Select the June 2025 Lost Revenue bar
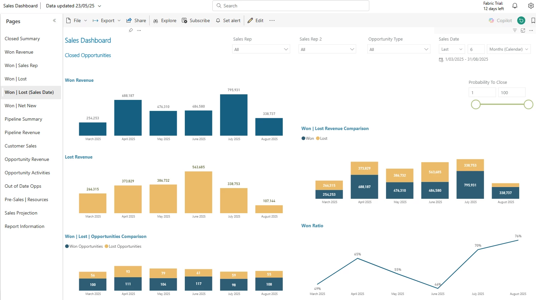536x300 pixels. pyautogui.click(x=199, y=192)
